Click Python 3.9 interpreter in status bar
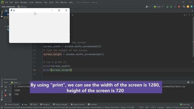This screenshot has width=194, height=109. tap(177, 107)
